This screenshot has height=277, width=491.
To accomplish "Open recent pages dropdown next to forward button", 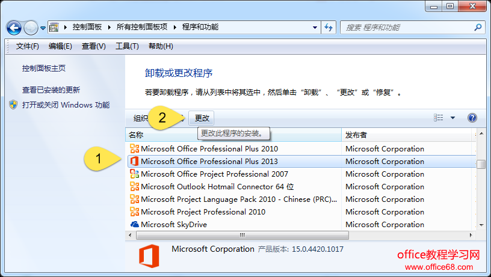I will pyautogui.click(x=43, y=28).
